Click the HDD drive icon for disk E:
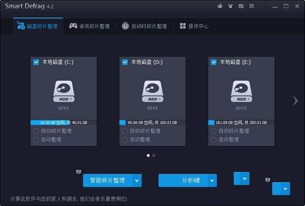Screen dimensions: 305x206 [x=241, y=92]
